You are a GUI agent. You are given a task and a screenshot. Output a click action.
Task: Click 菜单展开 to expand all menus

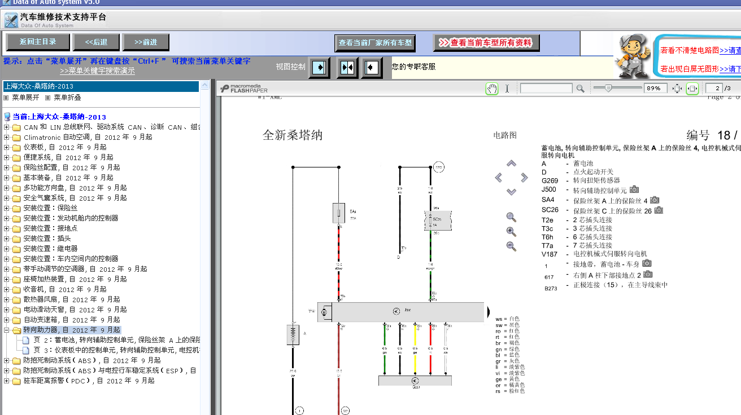pos(25,98)
